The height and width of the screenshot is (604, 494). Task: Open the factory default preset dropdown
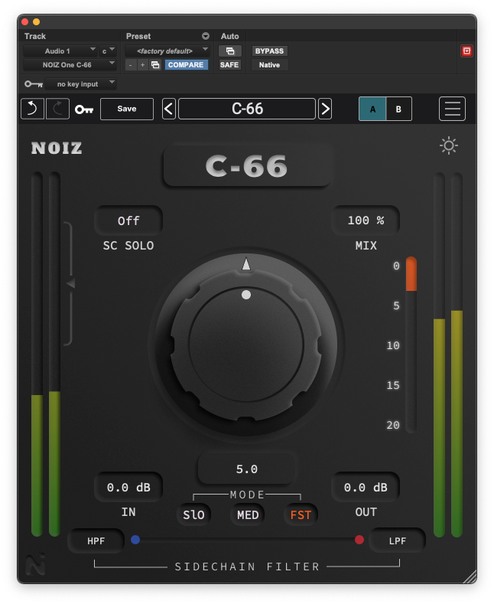click(x=167, y=51)
